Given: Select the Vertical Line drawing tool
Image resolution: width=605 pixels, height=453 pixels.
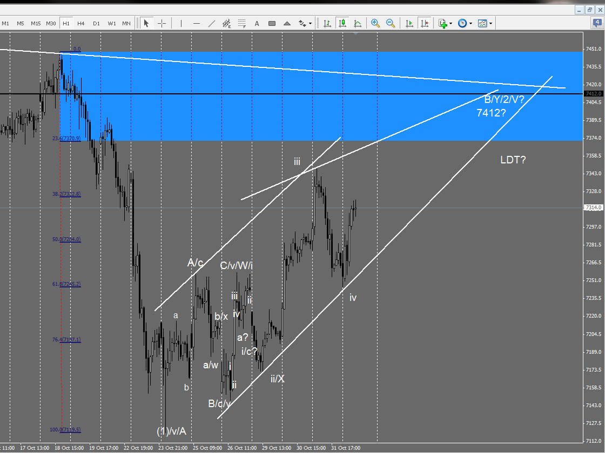Looking at the screenshot, I should tap(180, 23).
